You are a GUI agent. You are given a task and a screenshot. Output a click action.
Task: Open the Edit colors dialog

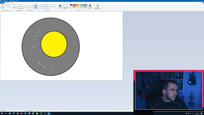90,6
